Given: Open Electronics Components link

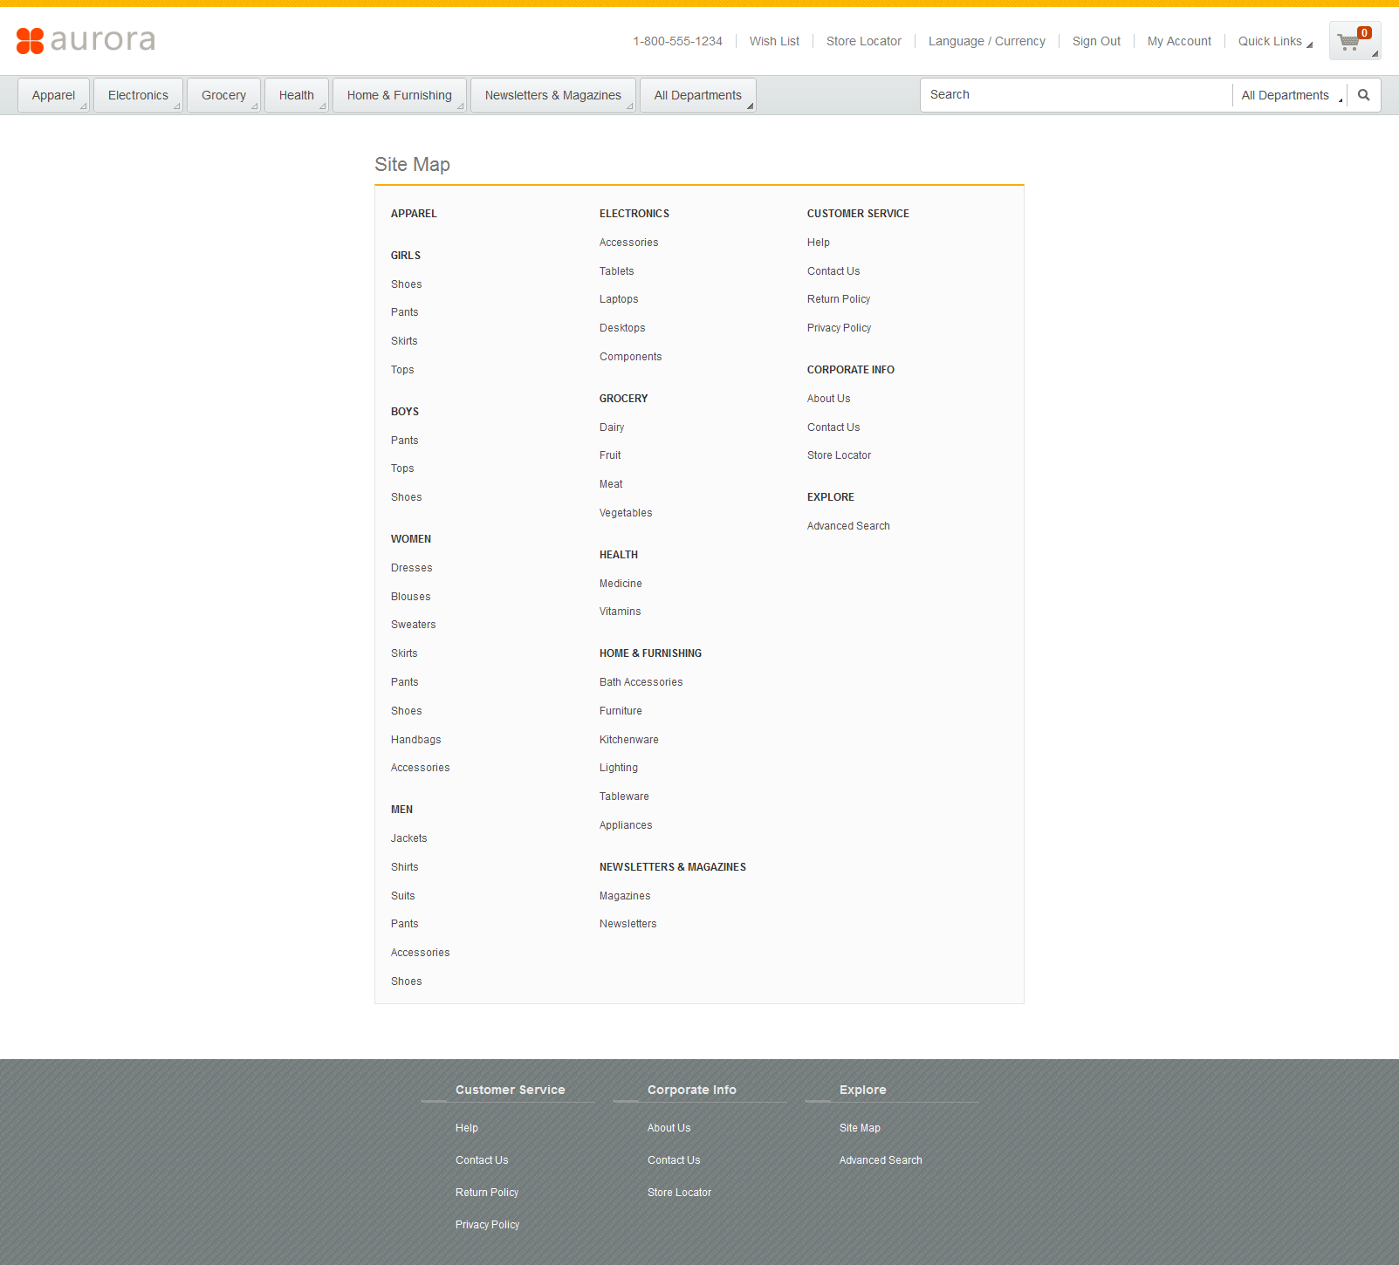Looking at the screenshot, I should pyautogui.click(x=631, y=357).
